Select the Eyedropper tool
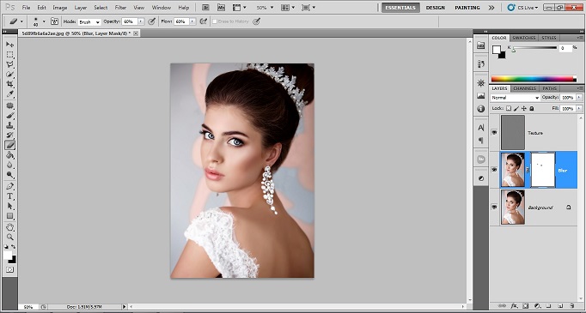The height and width of the screenshot is (313, 586). click(9, 93)
